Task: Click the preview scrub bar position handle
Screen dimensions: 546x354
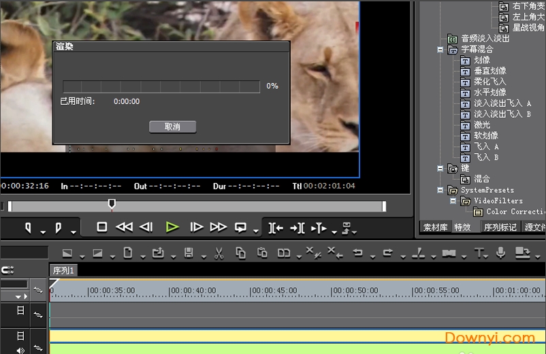Action: pos(112,204)
